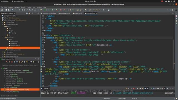This screenshot has height=100, width=178.
Task: Select home.html in Package Explorer tree
Action: [x=14, y=44]
